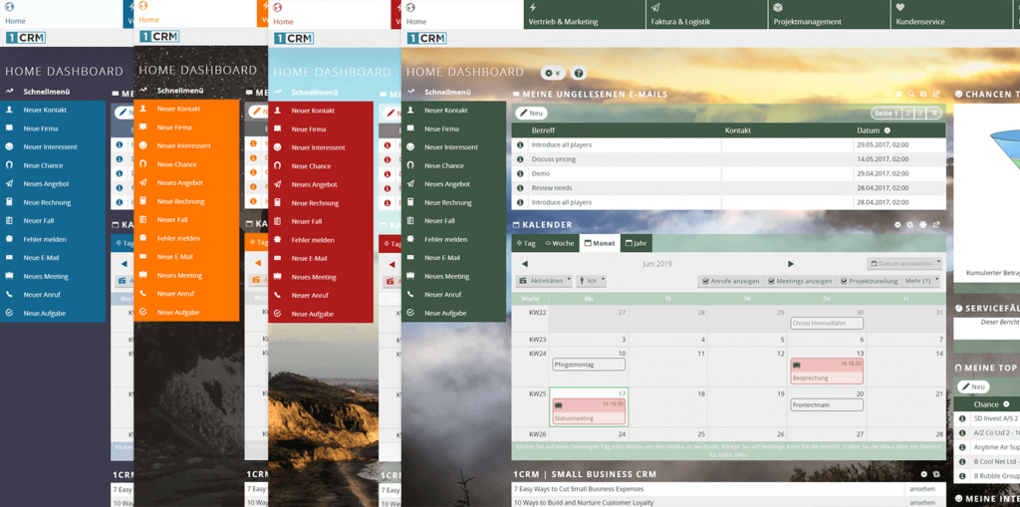This screenshot has height=507, width=1020.
Task: Collapse Schnellmenü in blue window
Action: [x=37, y=92]
